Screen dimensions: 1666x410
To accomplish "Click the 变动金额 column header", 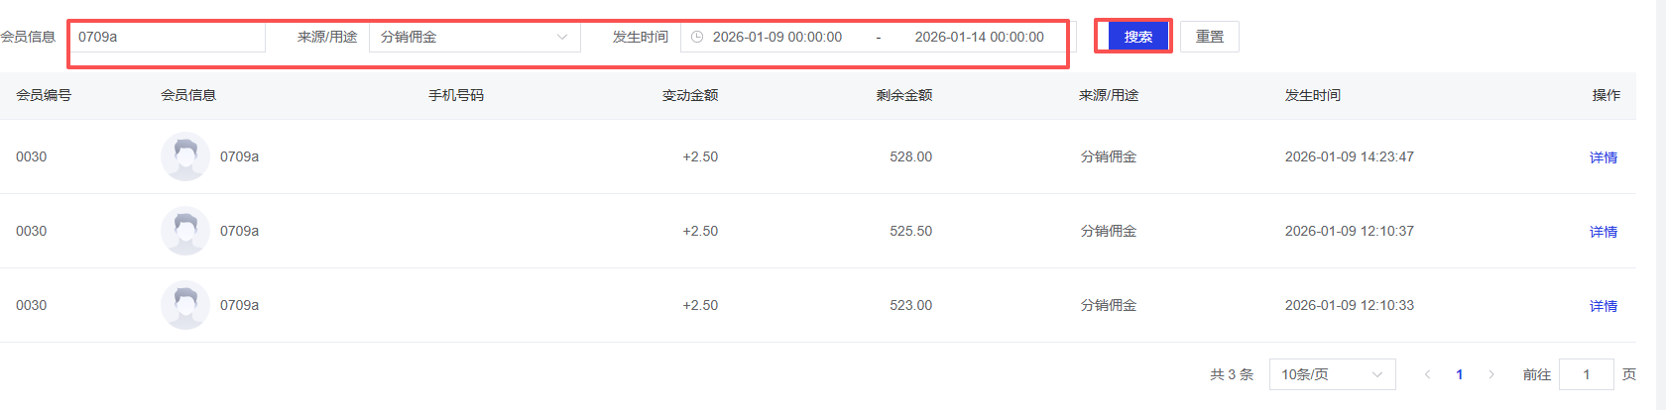I will tap(690, 95).
